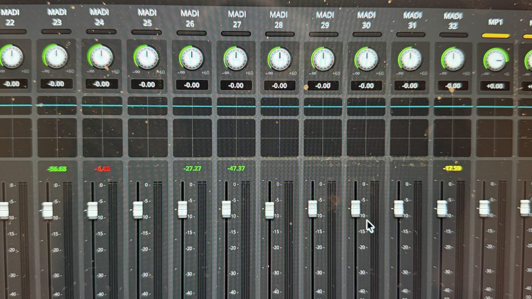
Task: Select the MADI 32 gain value field
Action: [x=453, y=86]
